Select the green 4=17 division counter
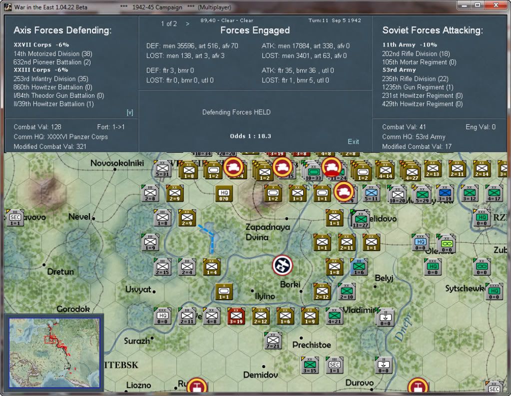Viewport: 511px width, 396px height. point(494,194)
